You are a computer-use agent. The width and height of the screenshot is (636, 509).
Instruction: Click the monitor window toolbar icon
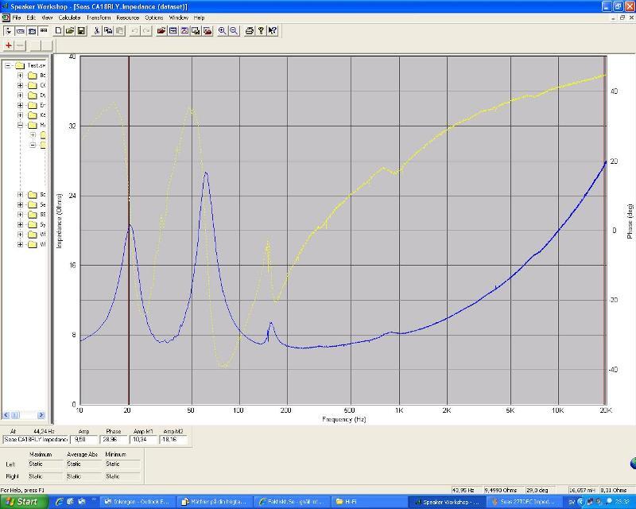[x=196, y=31]
